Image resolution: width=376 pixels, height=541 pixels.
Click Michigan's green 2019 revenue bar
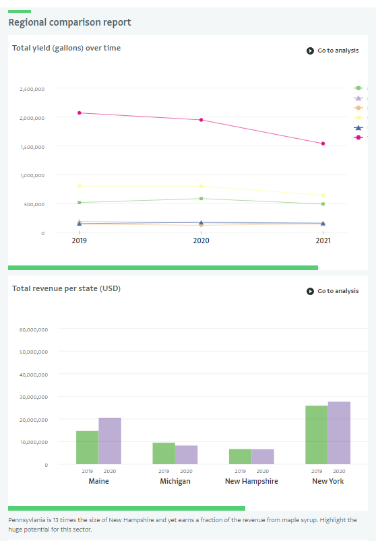pyautogui.click(x=164, y=453)
